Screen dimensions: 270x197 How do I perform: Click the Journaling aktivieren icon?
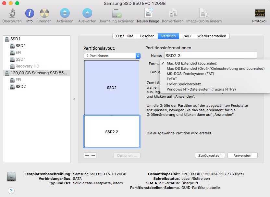117,13
